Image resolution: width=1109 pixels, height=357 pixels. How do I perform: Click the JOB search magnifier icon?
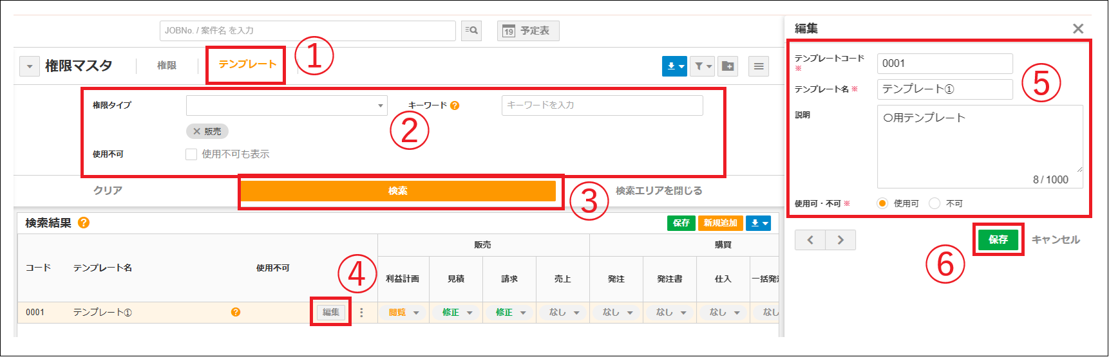click(x=471, y=30)
